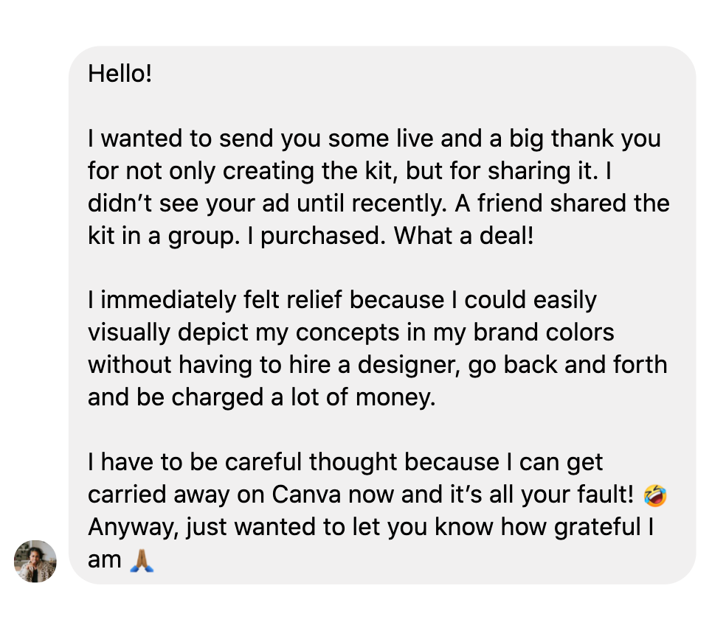Click the sender's profile picture avatar
The width and height of the screenshot is (726, 625).
pyautogui.click(x=35, y=561)
